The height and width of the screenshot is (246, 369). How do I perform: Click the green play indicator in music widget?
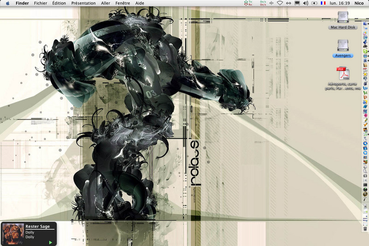(50, 242)
